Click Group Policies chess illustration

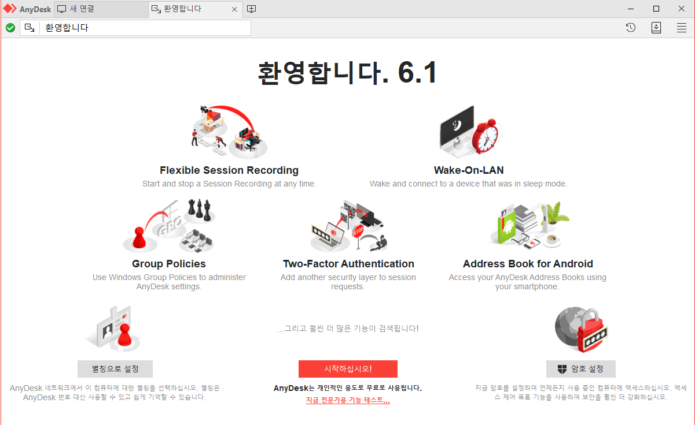tap(169, 226)
